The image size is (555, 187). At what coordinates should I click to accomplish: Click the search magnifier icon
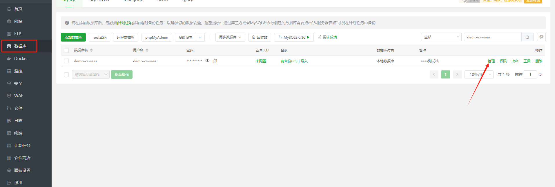pyautogui.click(x=527, y=37)
